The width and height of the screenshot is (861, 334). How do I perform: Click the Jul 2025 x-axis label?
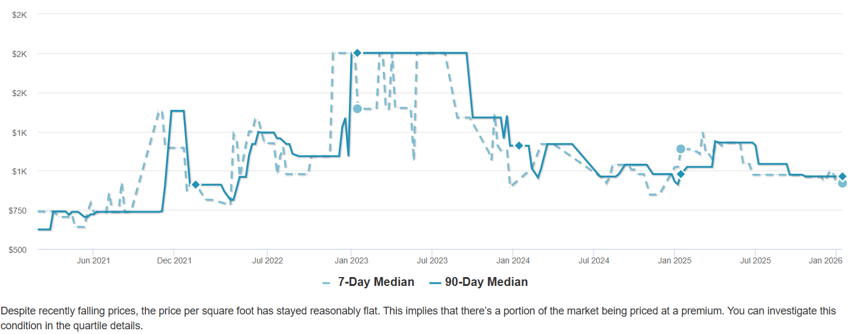[754, 260]
